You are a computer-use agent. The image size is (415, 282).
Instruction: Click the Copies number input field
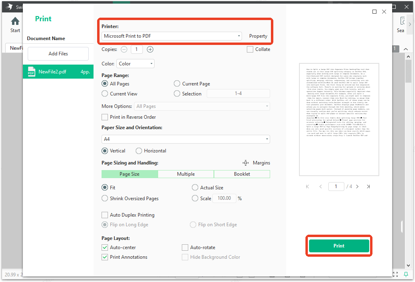(x=137, y=49)
